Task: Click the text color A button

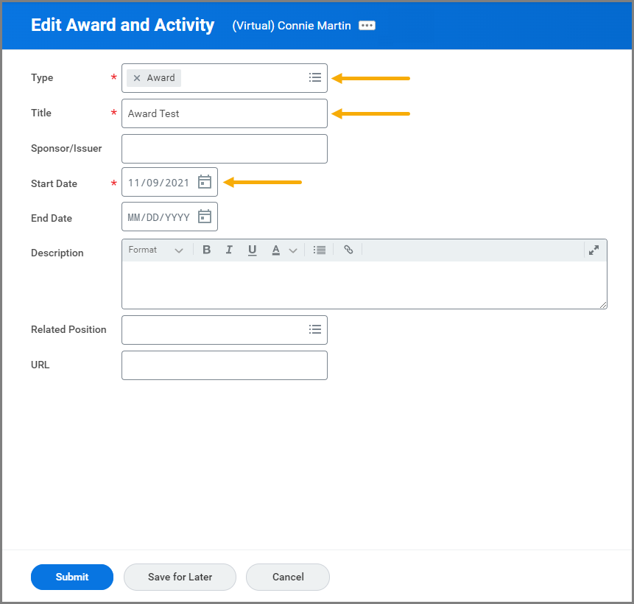Action: tap(275, 250)
